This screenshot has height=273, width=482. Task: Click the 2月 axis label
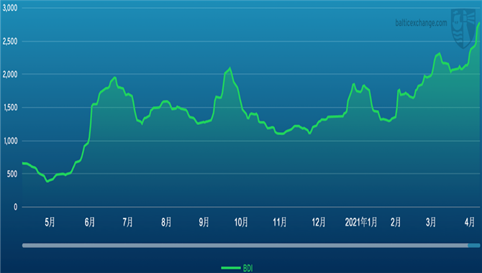396,222
